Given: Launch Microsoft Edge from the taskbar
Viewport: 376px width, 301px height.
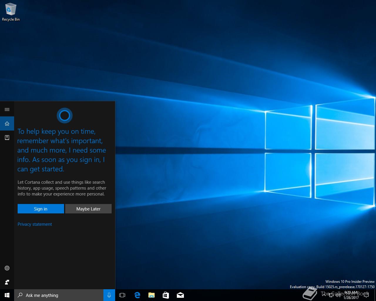Looking at the screenshot, I should (x=137, y=295).
